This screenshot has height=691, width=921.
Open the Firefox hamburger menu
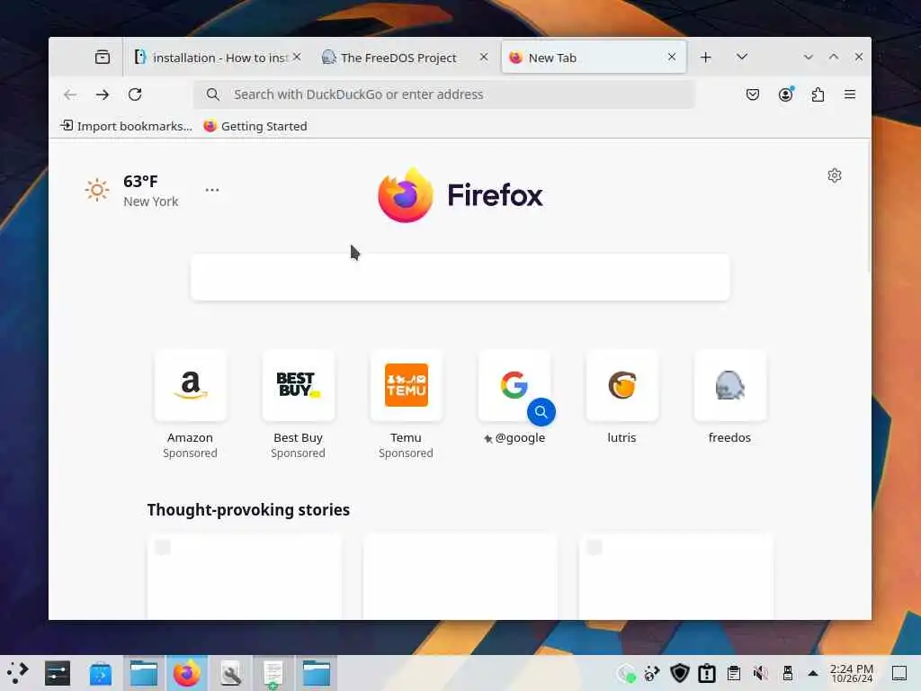click(x=850, y=94)
